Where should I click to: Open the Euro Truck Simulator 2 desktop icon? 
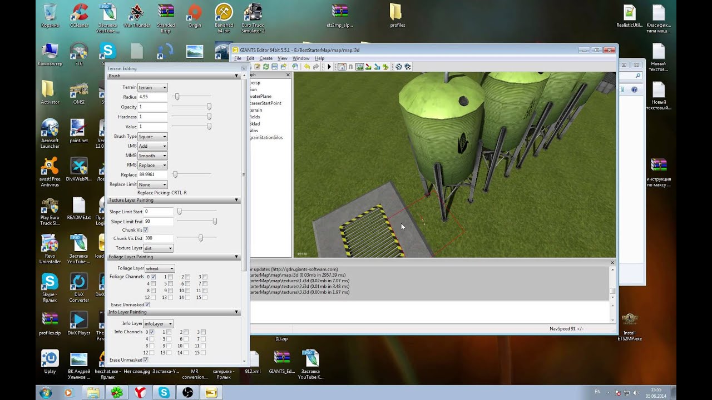253,18
